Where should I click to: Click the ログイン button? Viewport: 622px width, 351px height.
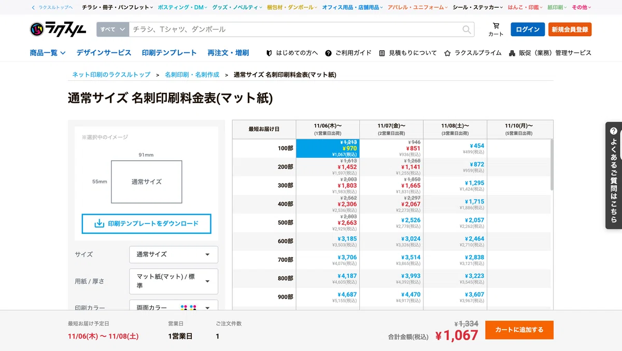pos(528,30)
